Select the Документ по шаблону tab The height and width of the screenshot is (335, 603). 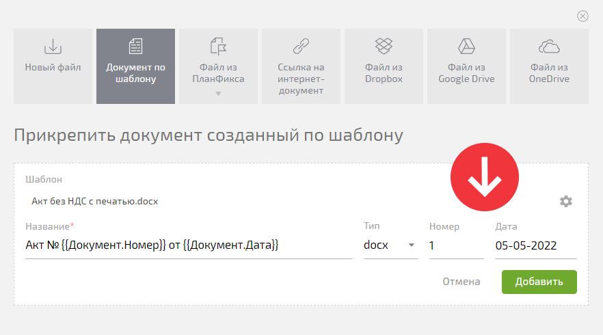(136, 66)
